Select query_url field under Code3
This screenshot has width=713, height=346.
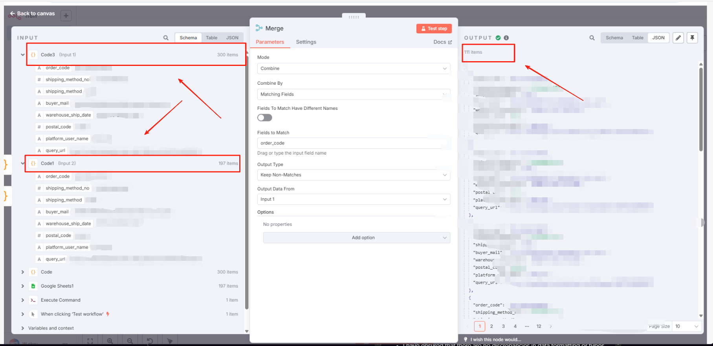[x=55, y=150]
